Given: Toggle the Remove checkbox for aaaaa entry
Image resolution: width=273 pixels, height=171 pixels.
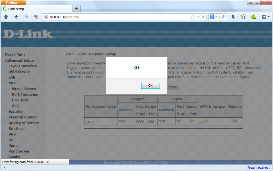Looking at the screenshot, I should click(235, 122).
